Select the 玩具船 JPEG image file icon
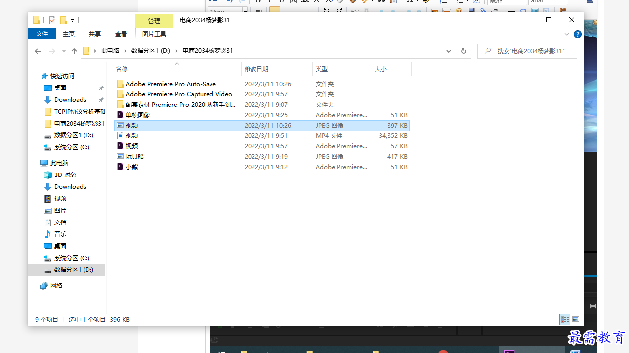The height and width of the screenshot is (353, 629). point(120,156)
